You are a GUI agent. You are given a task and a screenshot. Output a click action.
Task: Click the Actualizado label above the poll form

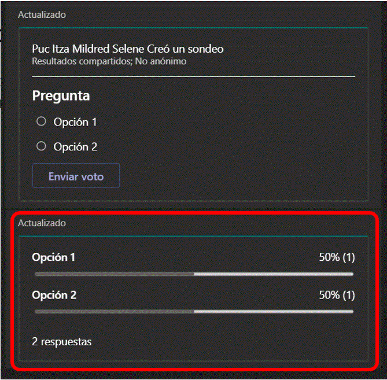click(x=42, y=14)
